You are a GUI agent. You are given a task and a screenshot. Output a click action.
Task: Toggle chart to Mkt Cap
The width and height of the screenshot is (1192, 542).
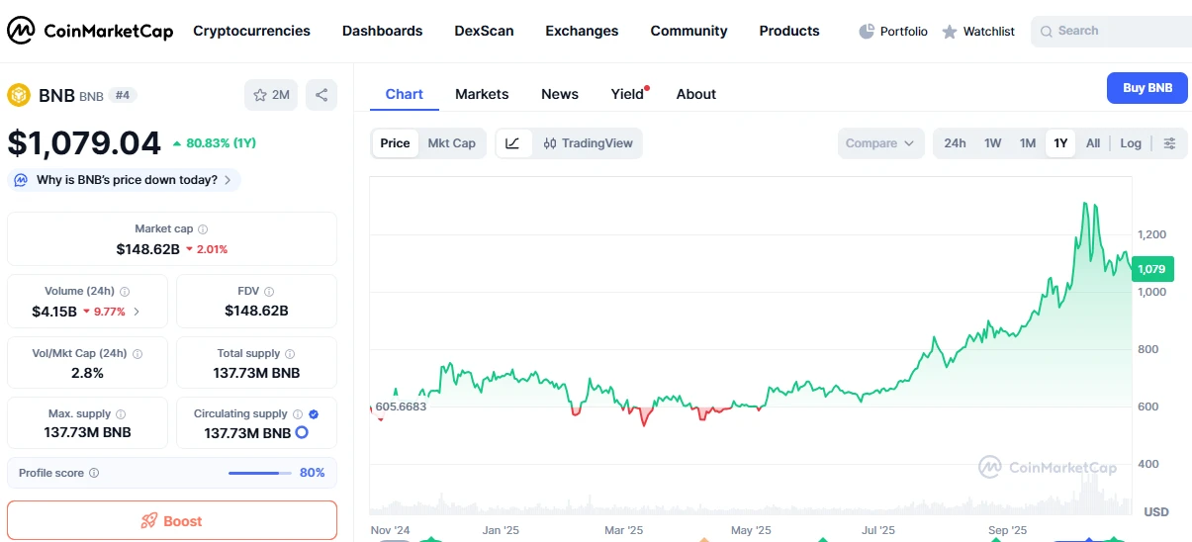[451, 143]
